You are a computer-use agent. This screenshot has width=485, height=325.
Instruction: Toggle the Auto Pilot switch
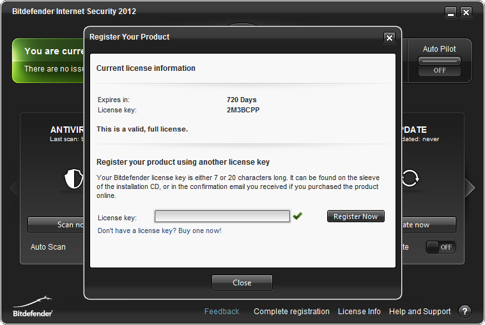[x=440, y=65]
